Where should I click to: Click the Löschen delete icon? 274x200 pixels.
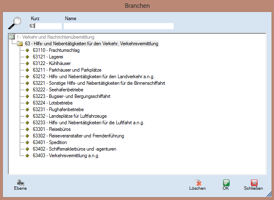click(x=198, y=183)
